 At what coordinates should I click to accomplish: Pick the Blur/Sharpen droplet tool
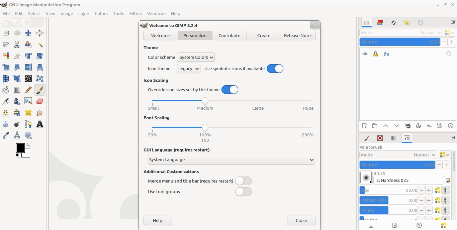pyautogui.click(x=6, y=124)
